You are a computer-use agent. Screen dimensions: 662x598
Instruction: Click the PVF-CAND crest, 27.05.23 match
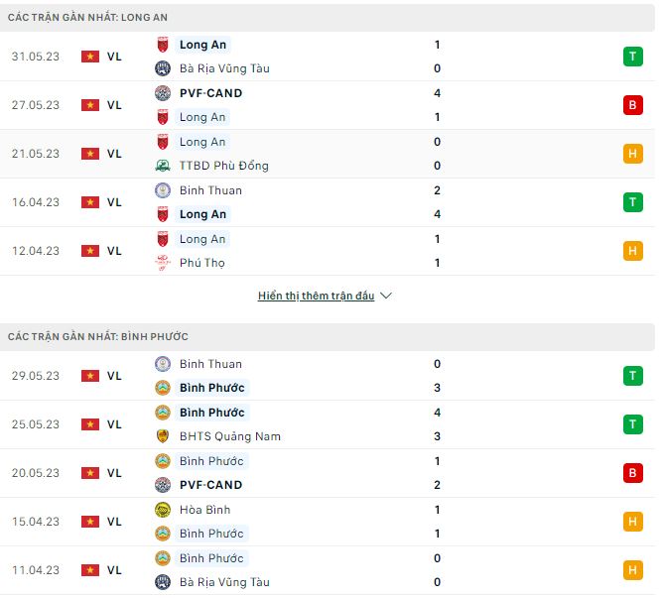163,93
